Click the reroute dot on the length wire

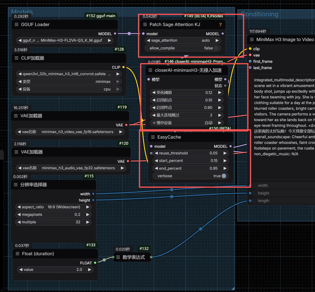point(201,229)
